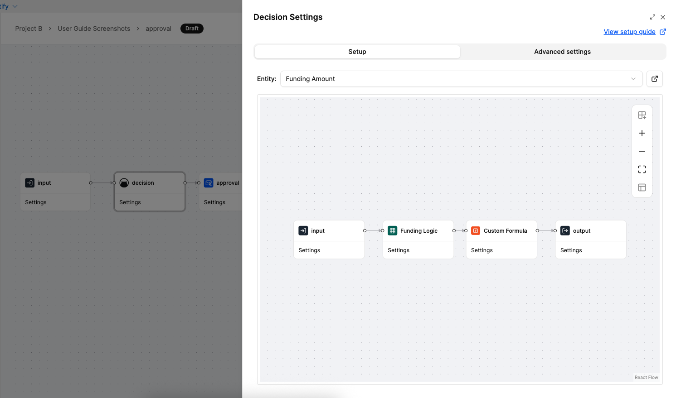The image size is (676, 398).
Task: Close the Decision Settings panel
Action: point(663,17)
